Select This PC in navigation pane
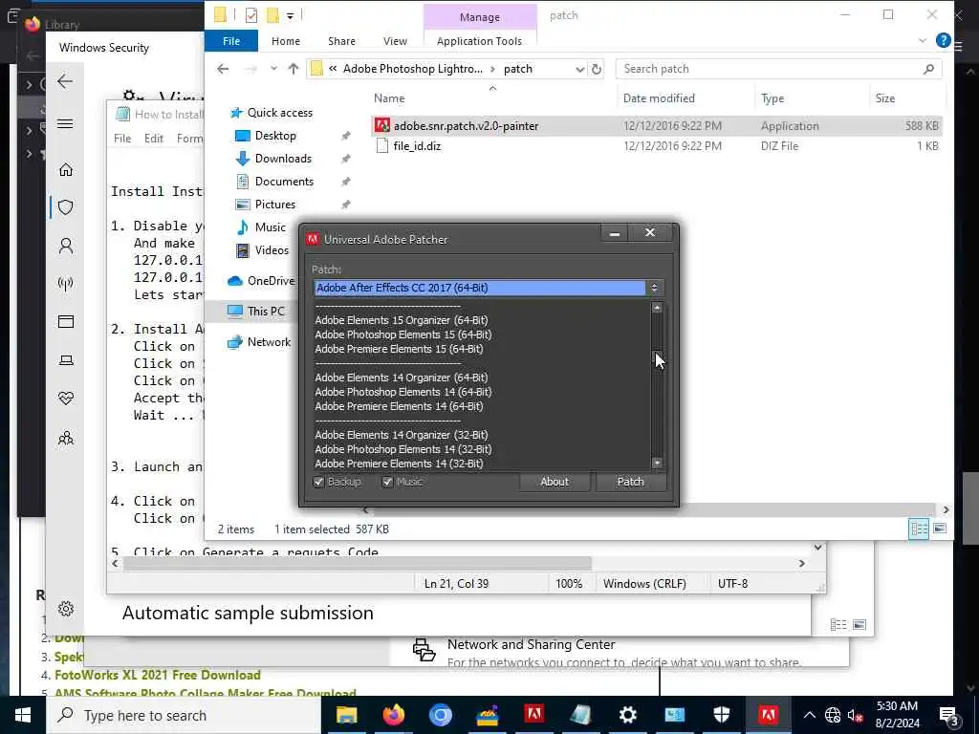 256,311
